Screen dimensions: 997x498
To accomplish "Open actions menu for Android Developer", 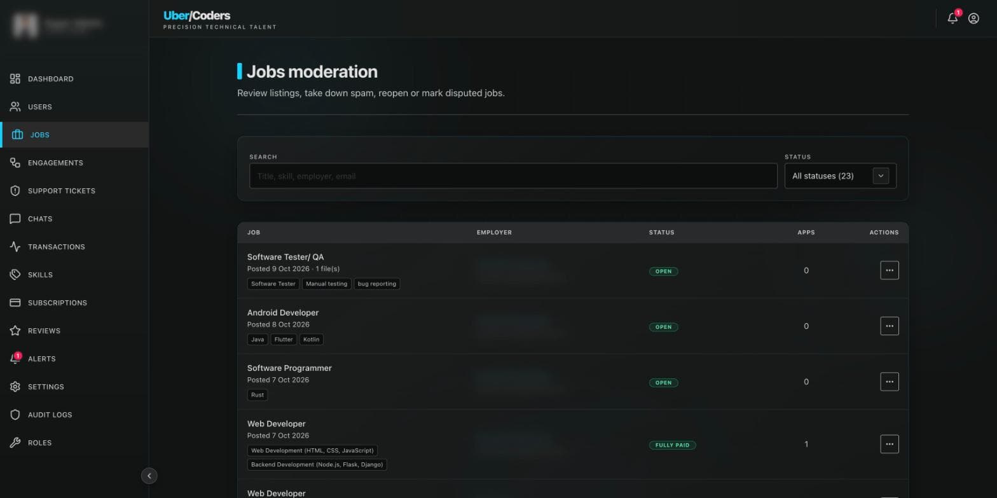I will (x=890, y=326).
